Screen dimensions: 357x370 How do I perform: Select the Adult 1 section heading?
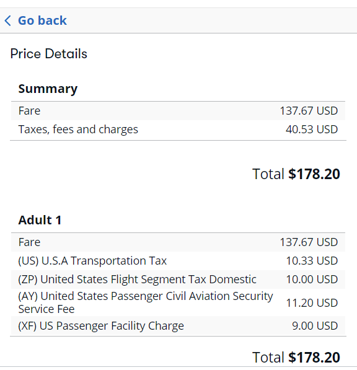40,220
